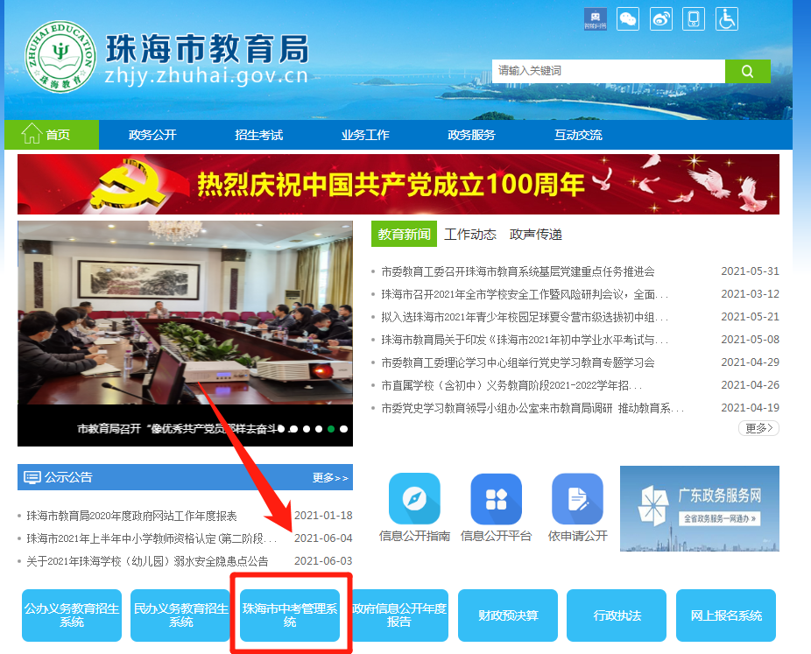
Task: Click 更多> button under news list
Action: (x=758, y=428)
